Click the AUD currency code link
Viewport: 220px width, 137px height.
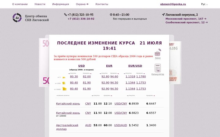88,125
